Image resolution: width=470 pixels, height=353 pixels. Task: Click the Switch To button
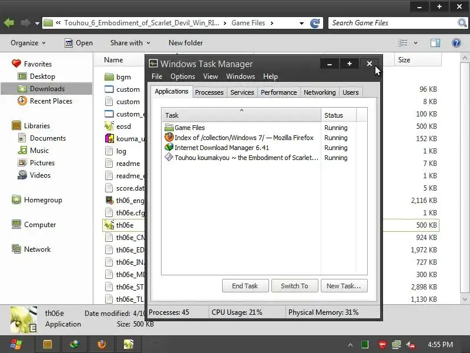click(x=294, y=286)
